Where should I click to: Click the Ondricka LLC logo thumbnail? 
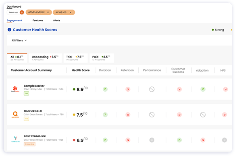tap(15, 115)
